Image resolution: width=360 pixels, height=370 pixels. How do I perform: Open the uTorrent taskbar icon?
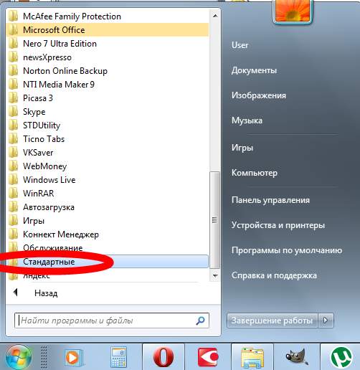pos(341,358)
